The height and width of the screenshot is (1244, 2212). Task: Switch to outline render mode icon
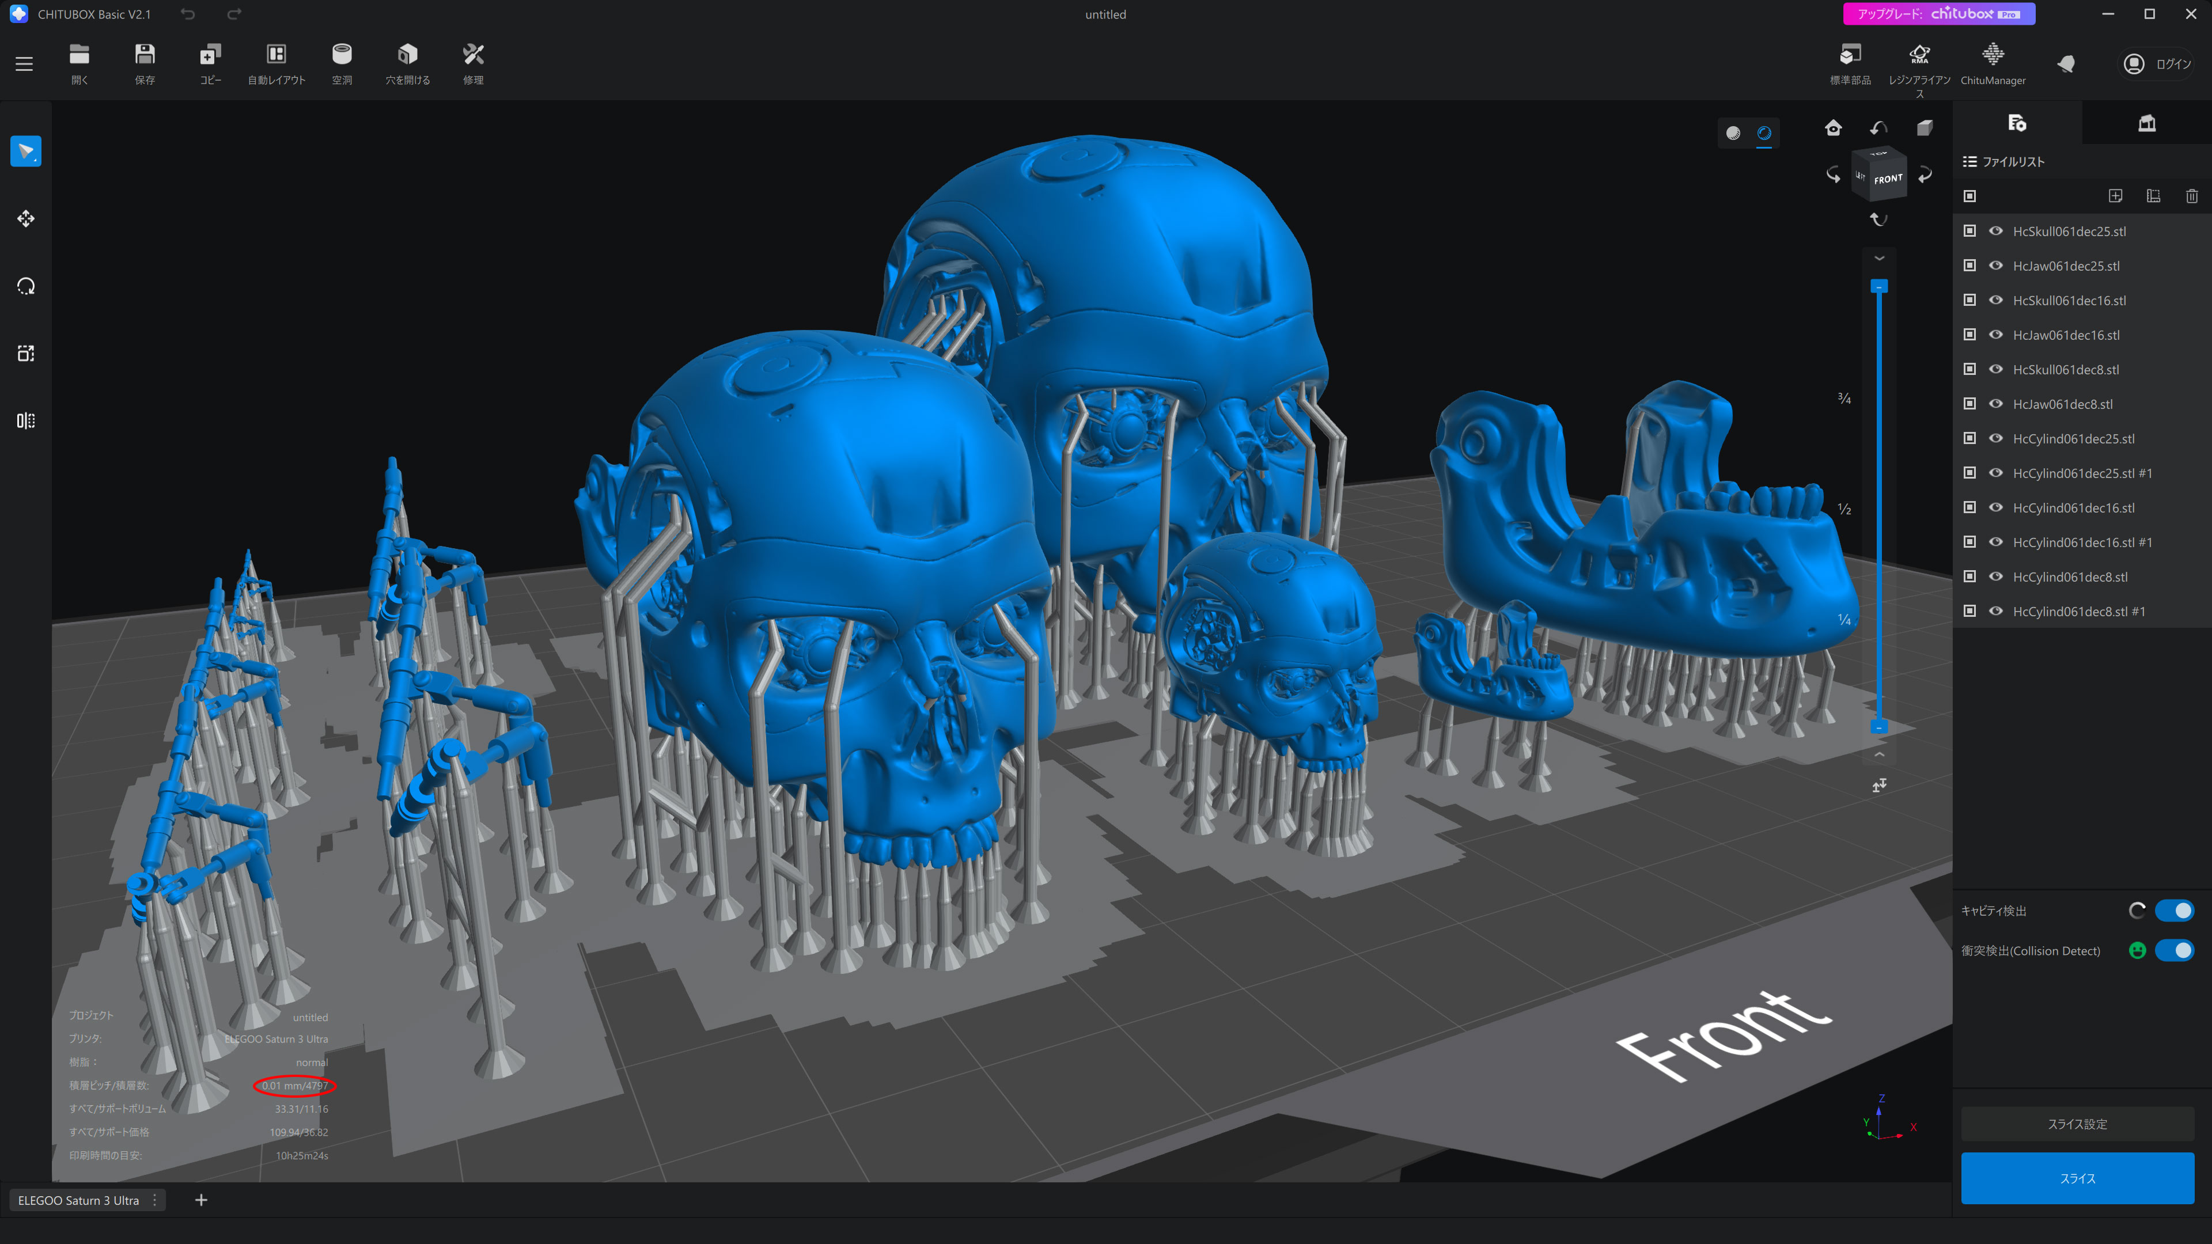1764,133
